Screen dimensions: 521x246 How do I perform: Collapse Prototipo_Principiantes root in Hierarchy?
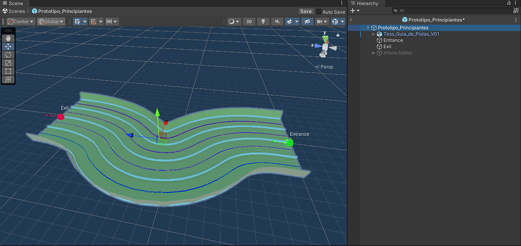tap(368, 28)
